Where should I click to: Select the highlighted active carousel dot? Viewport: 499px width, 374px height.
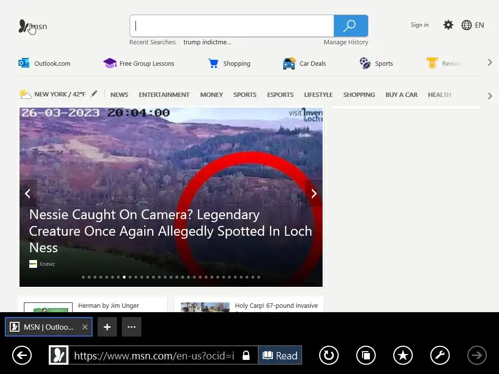(124, 277)
